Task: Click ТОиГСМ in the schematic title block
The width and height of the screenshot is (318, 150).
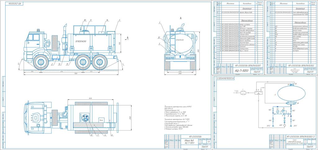Action: [x=310, y=147]
